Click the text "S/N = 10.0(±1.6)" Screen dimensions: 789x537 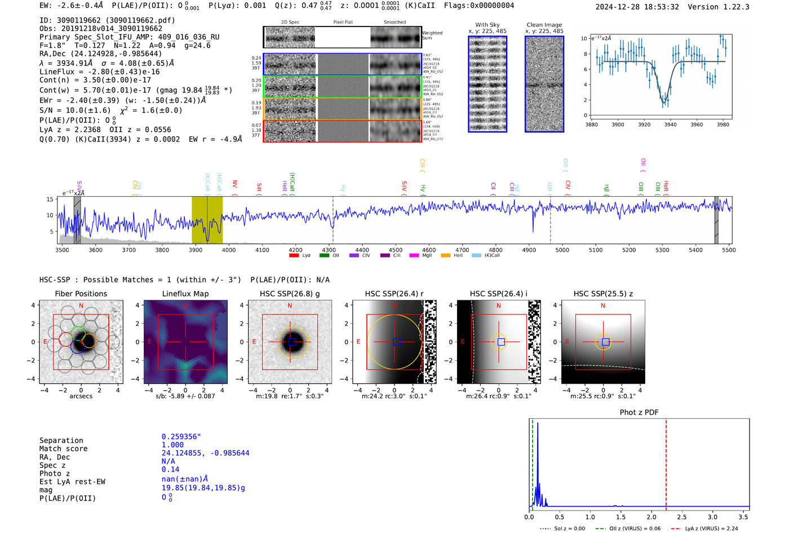(x=75, y=110)
